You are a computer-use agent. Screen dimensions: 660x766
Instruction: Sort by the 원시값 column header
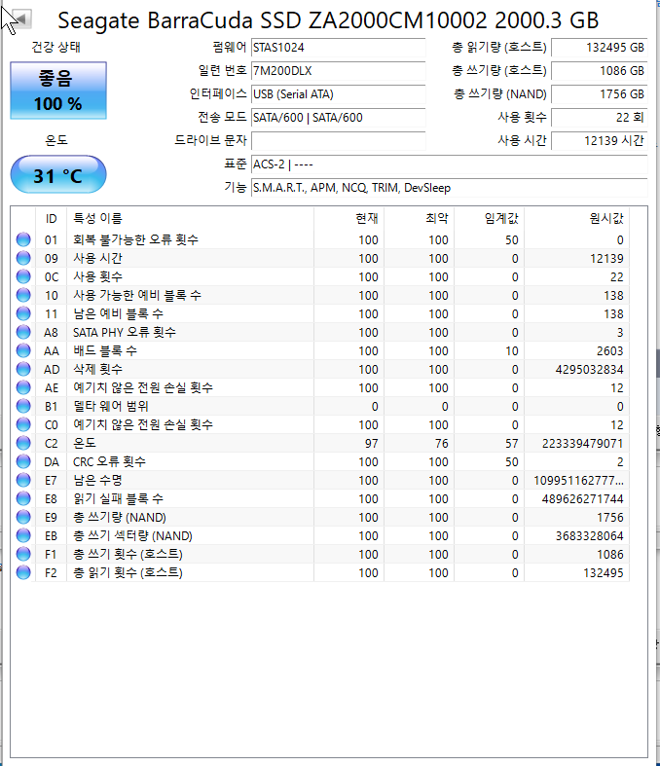click(577, 218)
